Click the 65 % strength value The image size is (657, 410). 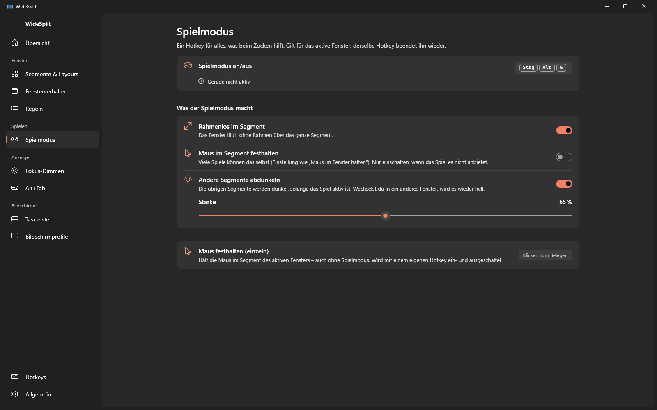tap(565, 202)
